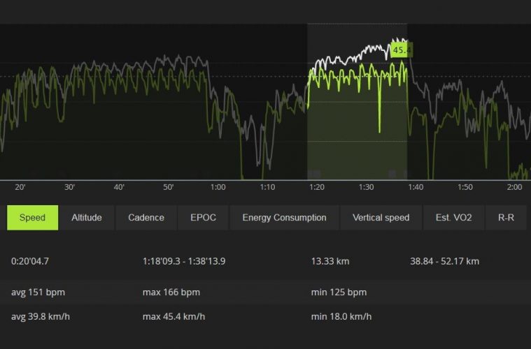
Task: Click the 1:00 mark on time axis
Action: [218, 187]
